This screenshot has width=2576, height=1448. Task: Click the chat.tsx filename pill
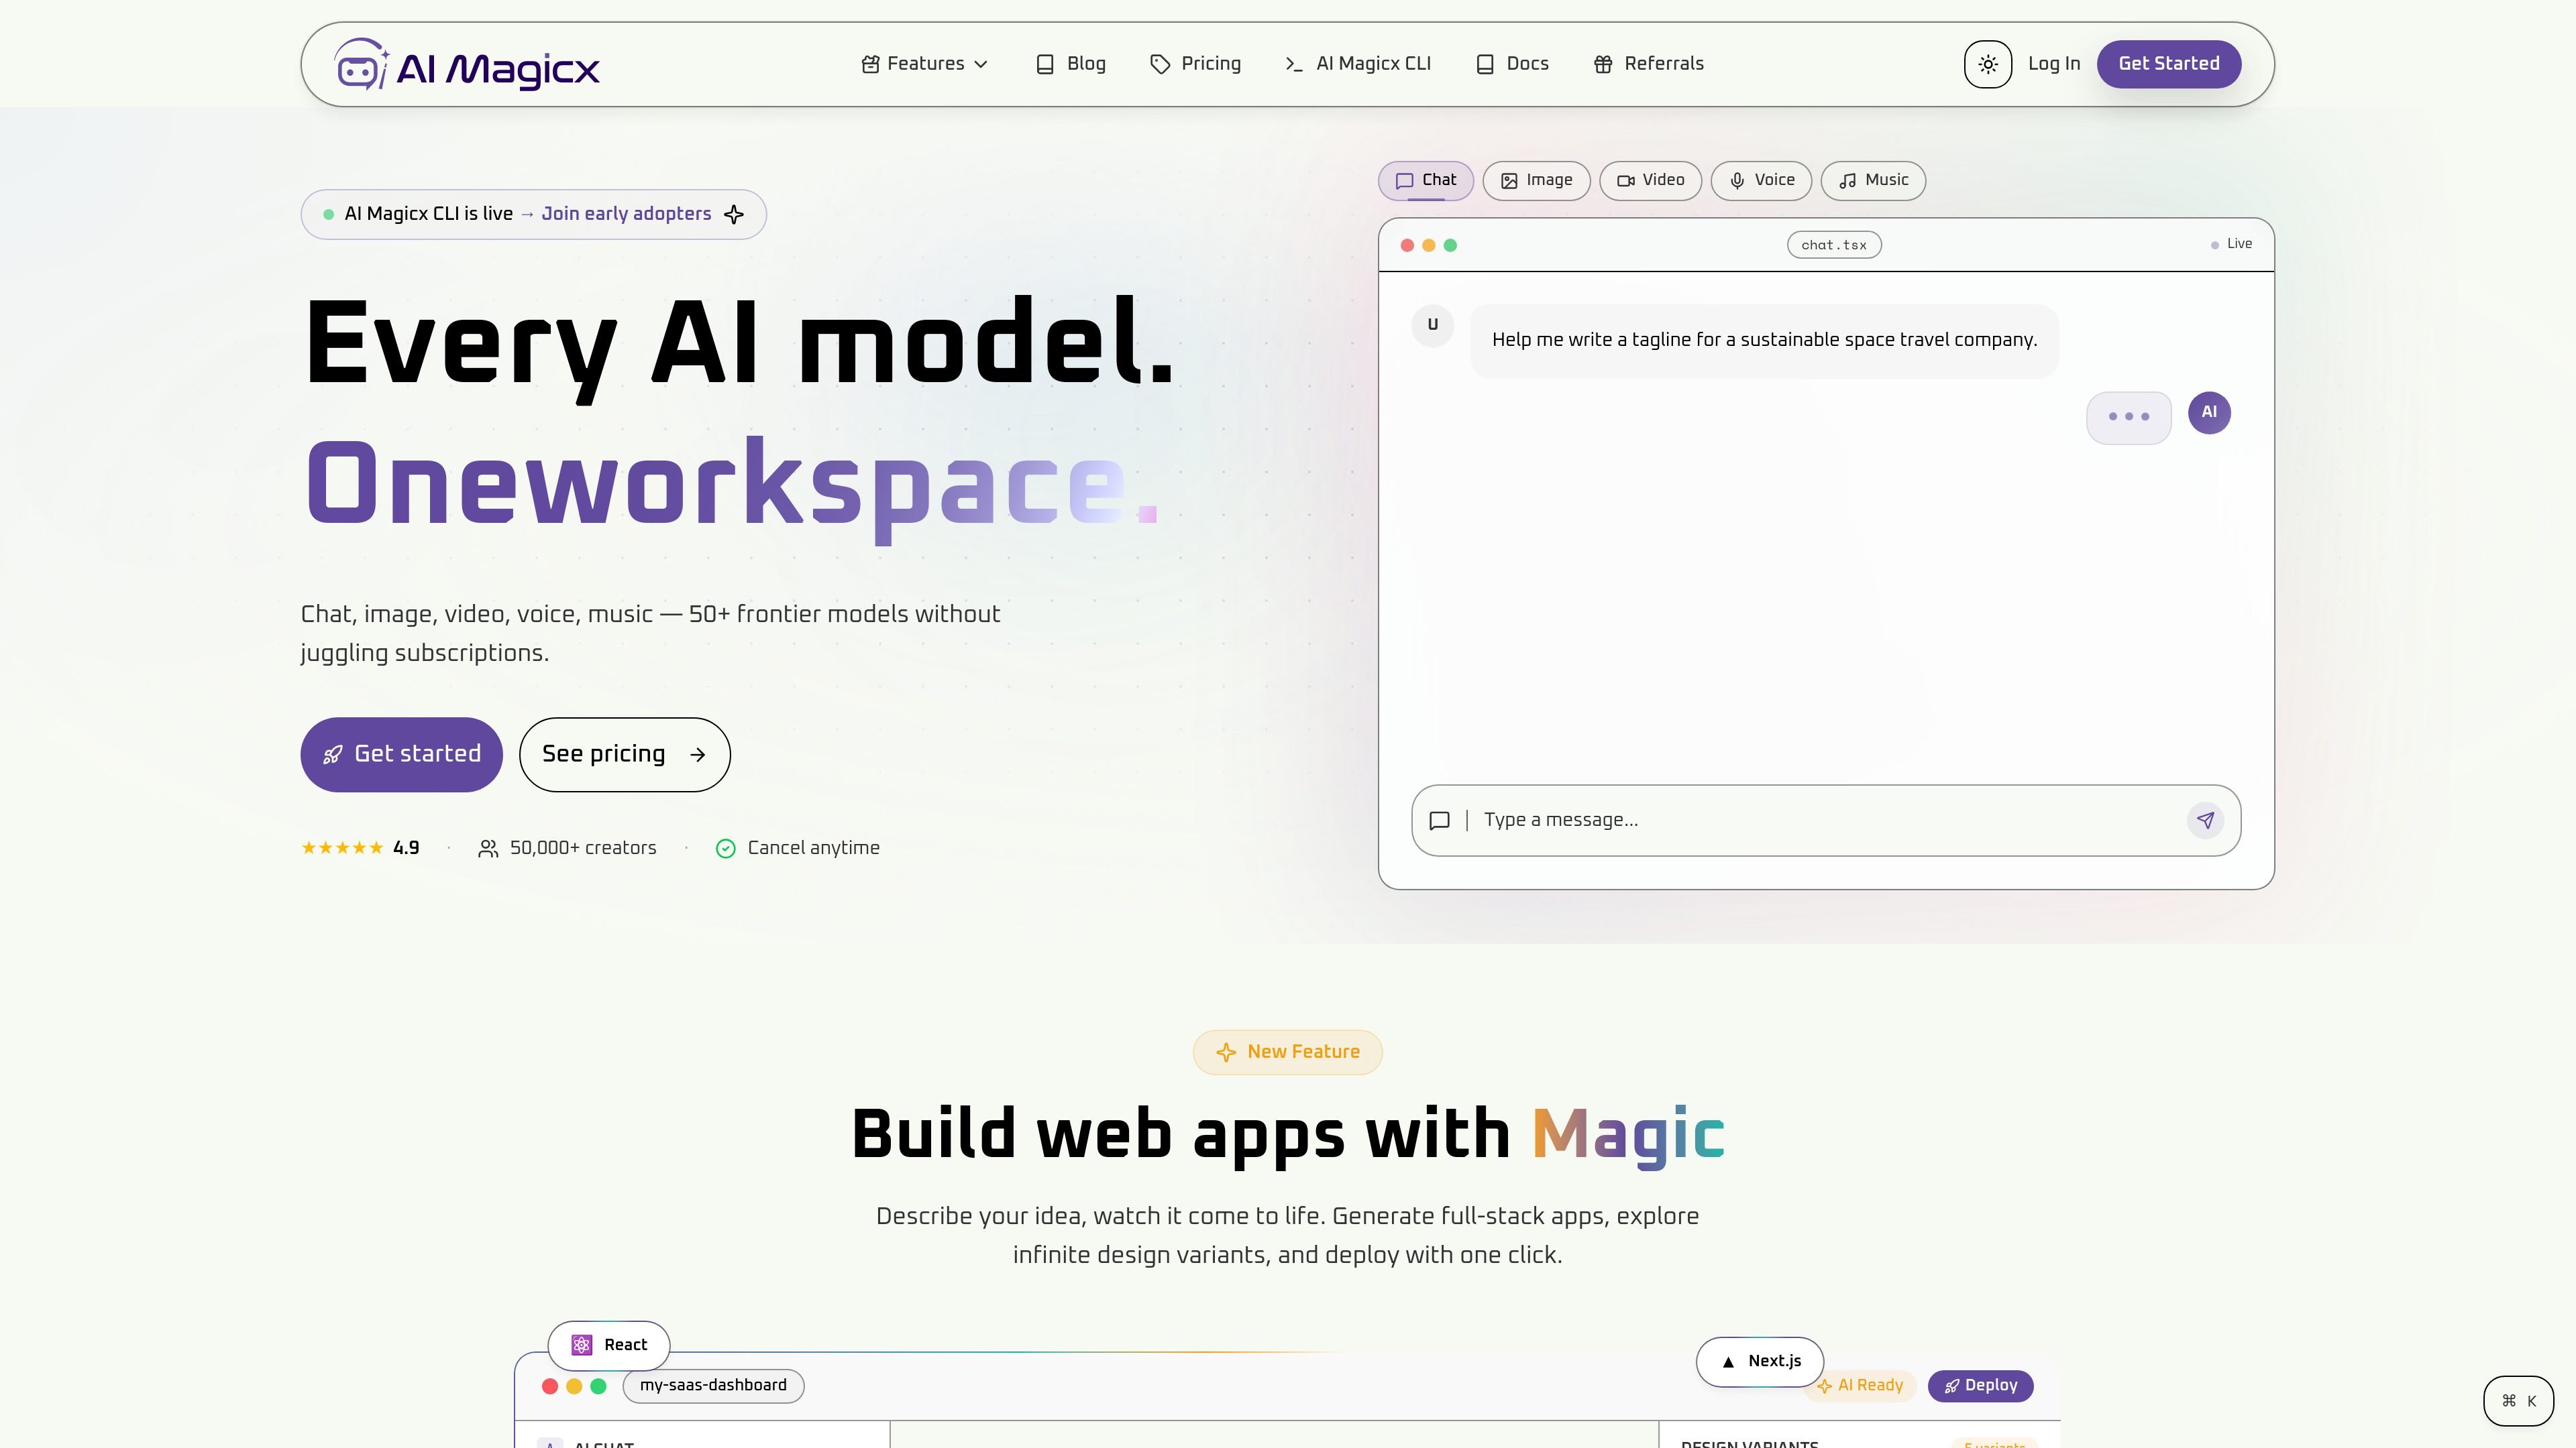[1834, 245]
